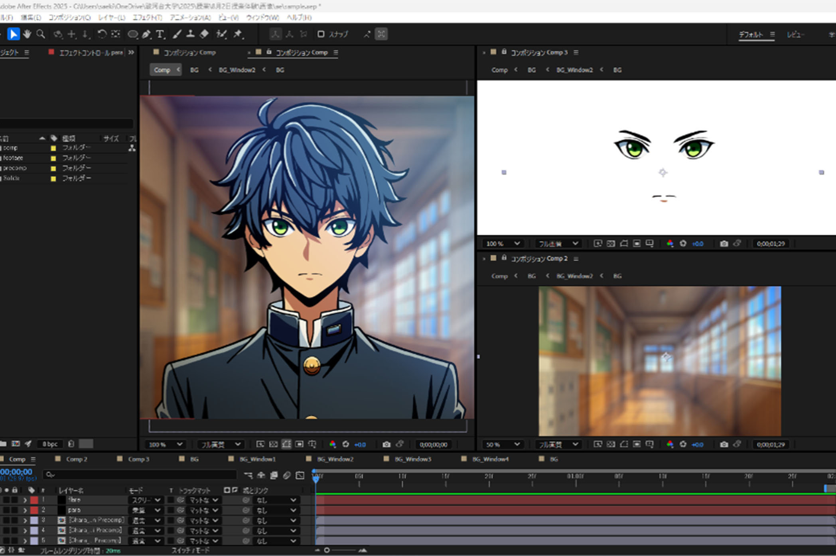This screenshot has width=836, height=556.
Task: Toggle solo on the flare layer
Action: [7, 500]
